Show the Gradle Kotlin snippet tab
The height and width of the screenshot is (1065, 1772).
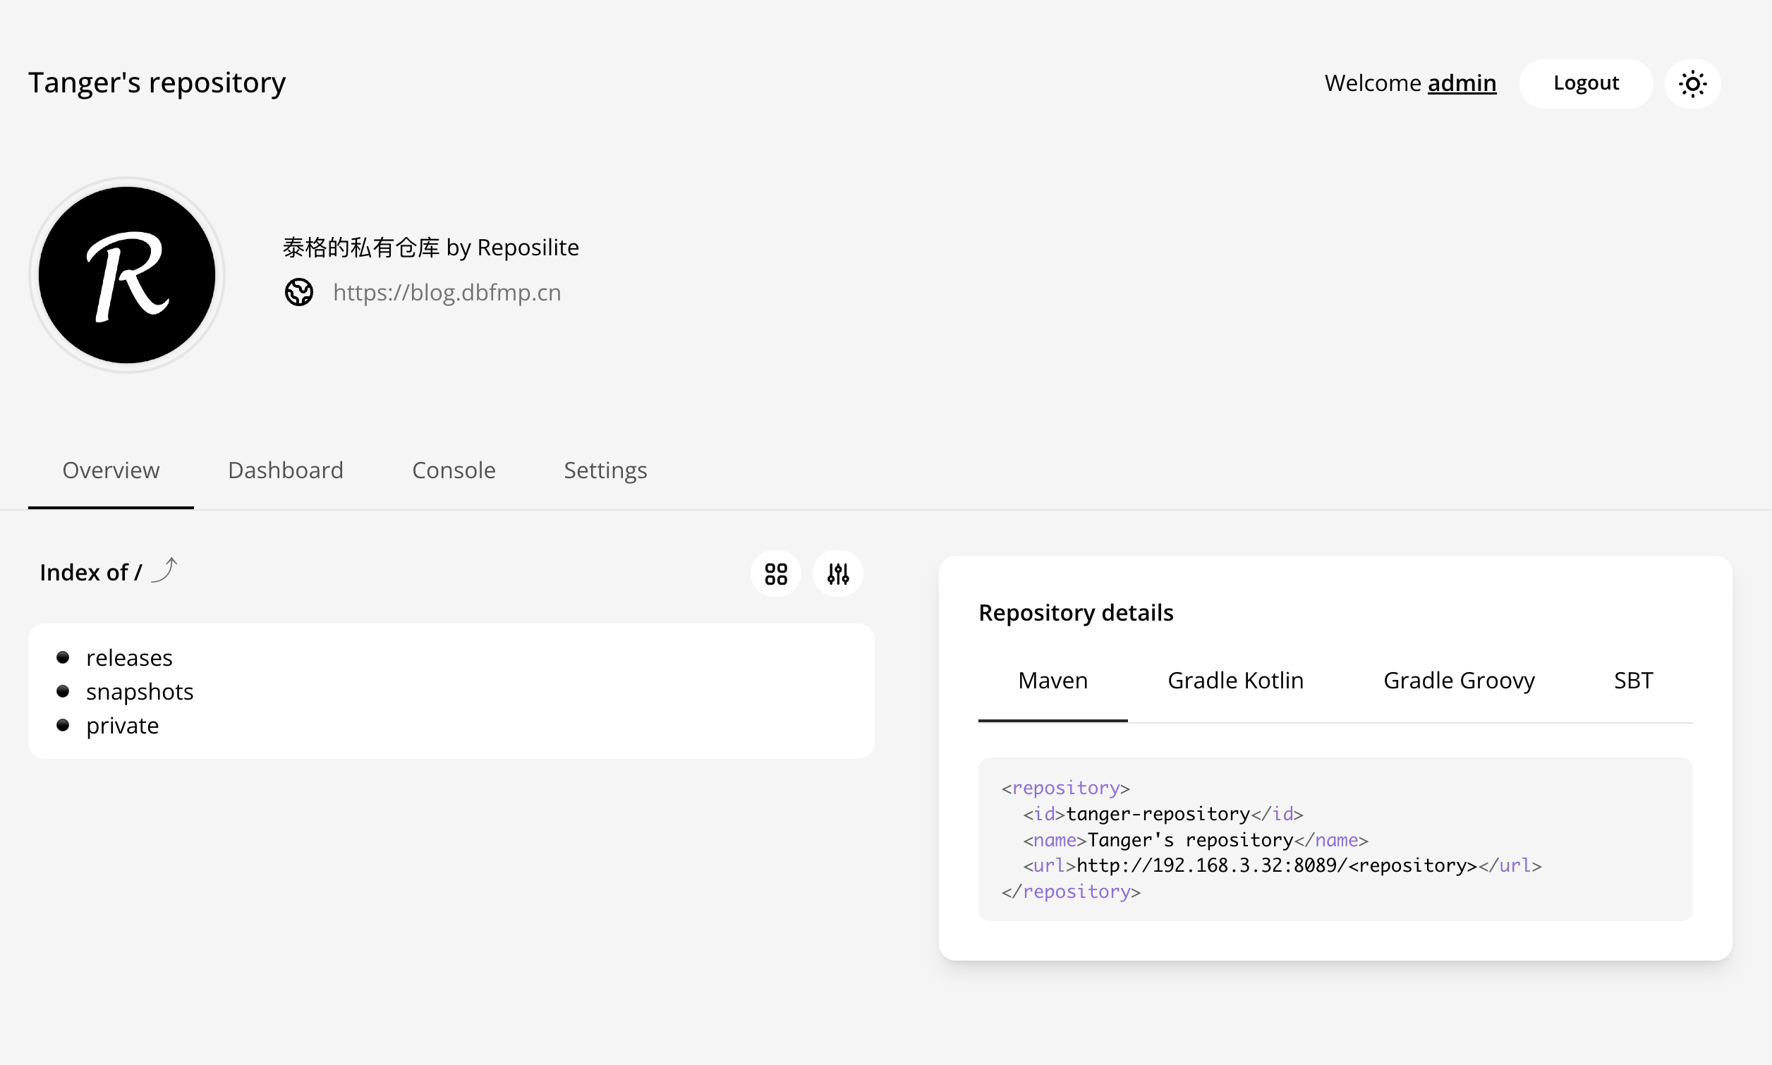pyautogui.click(x=1234, y=681)
